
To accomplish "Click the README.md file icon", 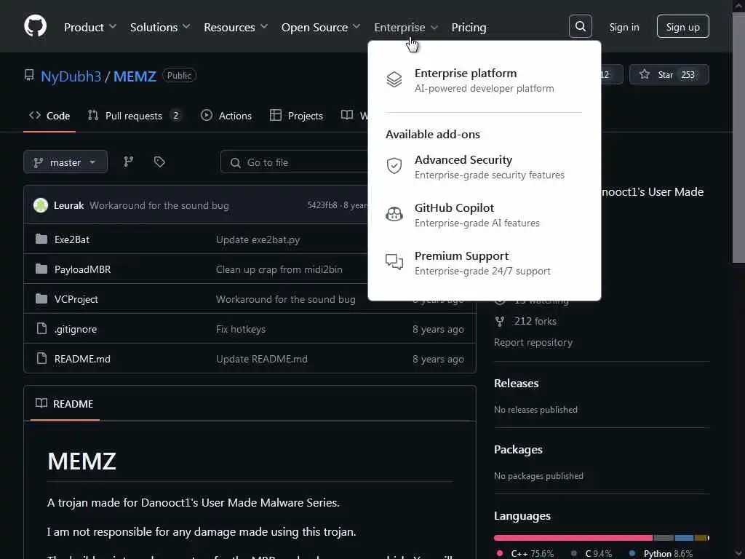I will (x=41, y=358).
